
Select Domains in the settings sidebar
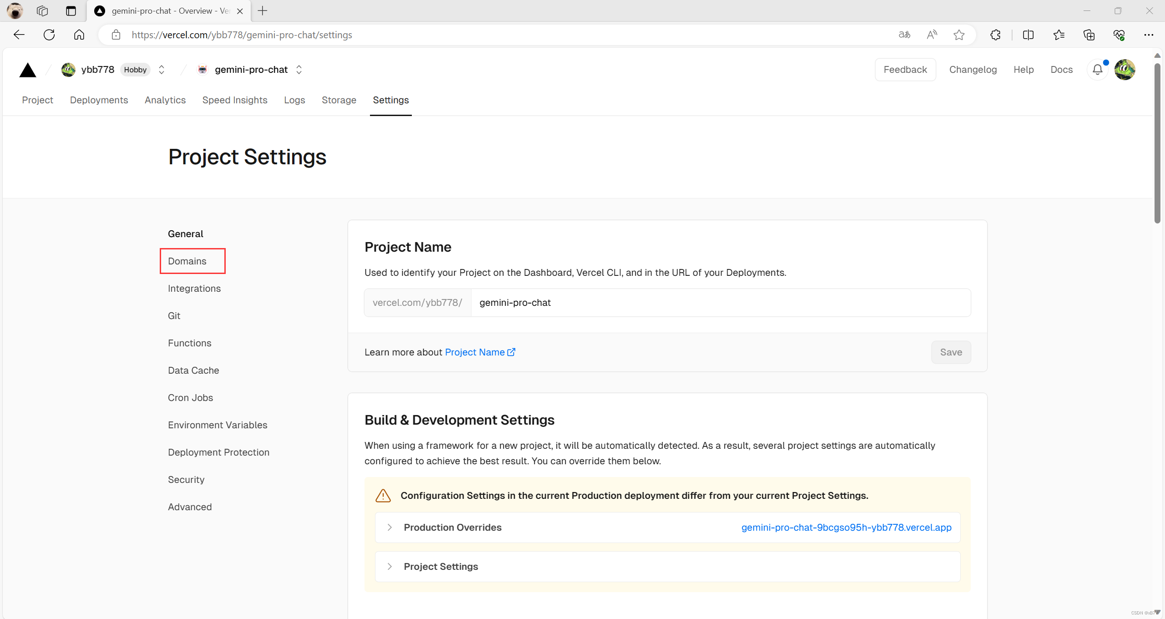point(187,261)
